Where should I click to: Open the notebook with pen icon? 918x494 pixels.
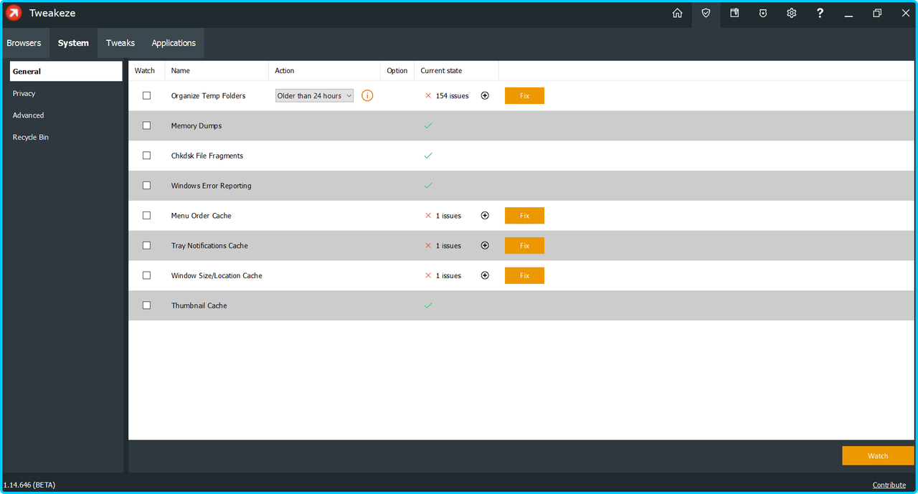[x=734, y=13]
